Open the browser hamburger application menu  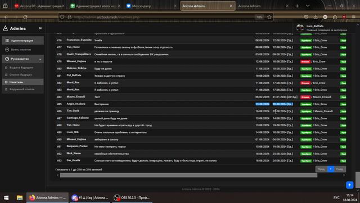(354, 17)
